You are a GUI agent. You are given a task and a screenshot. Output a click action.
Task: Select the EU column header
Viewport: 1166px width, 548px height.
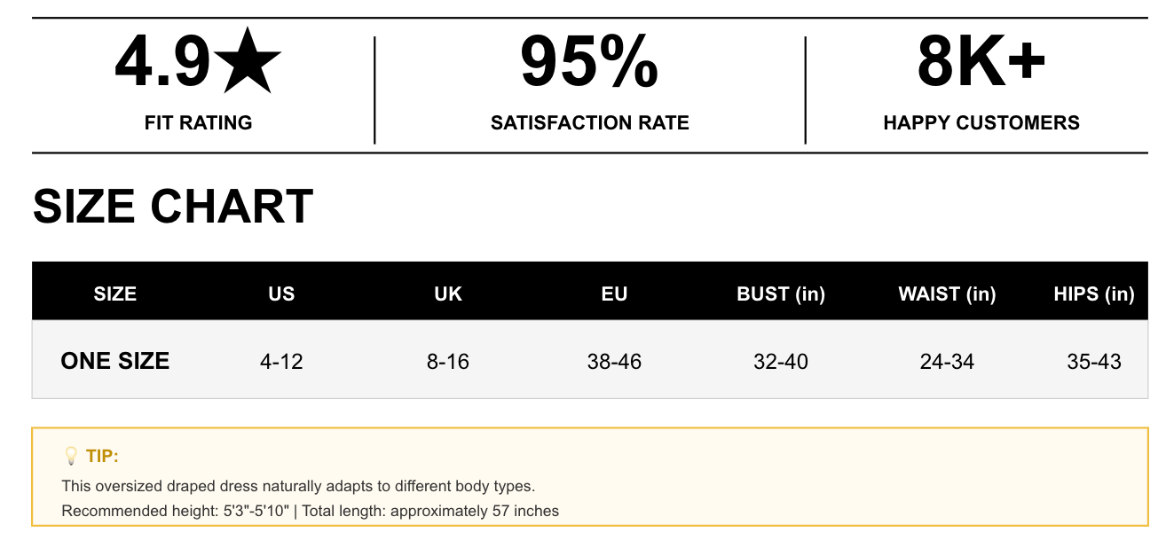(x=614, y=294)
